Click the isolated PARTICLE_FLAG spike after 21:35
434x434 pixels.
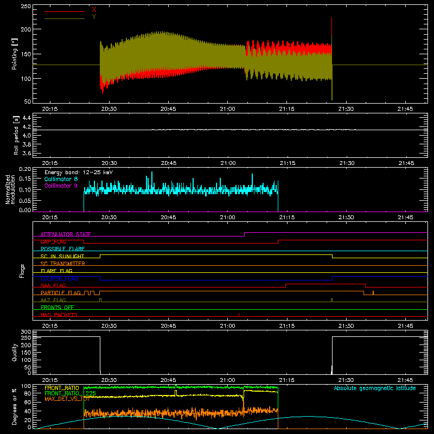point(373,293)
